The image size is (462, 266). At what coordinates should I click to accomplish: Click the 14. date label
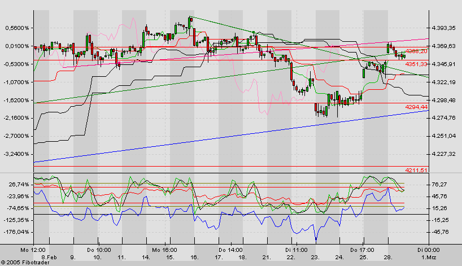[x=146, y=257]
